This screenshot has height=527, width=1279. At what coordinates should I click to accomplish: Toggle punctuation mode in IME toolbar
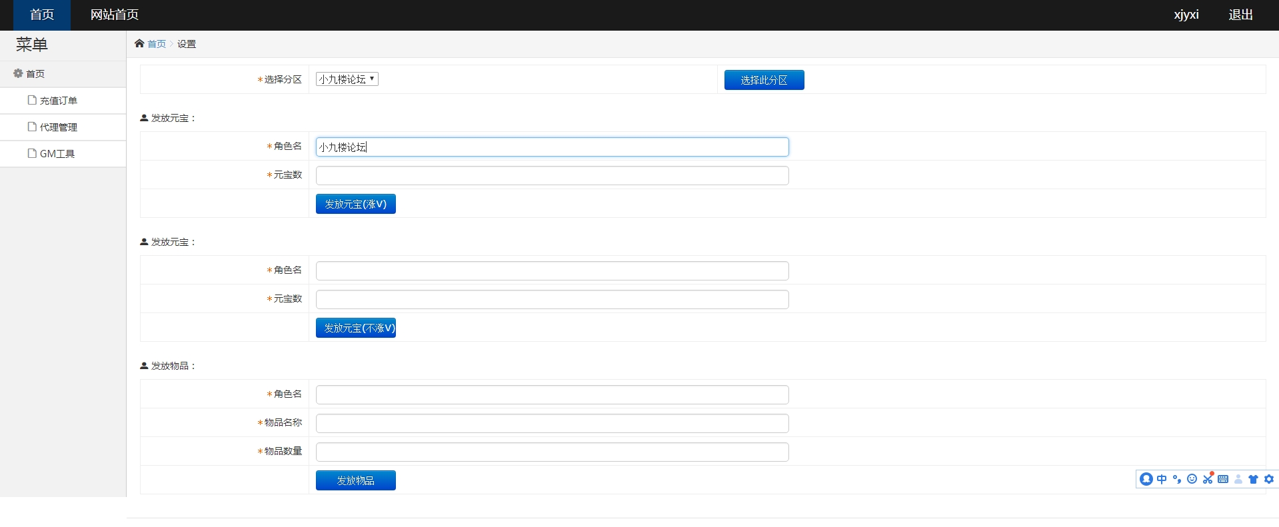click(1177, 479)
